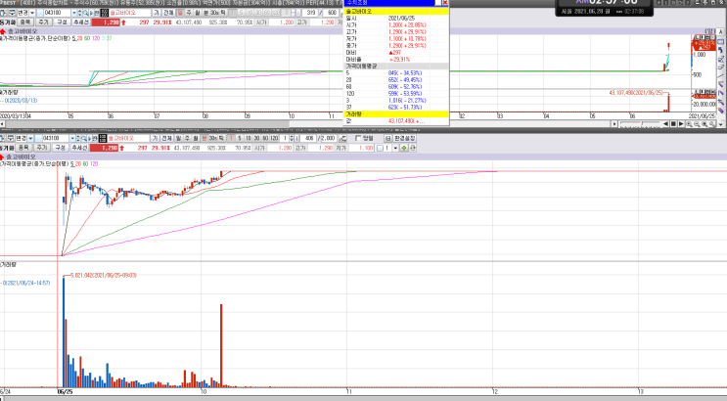Select the text annotation tool (A) in drawing toolbar
Viewport: 727px width, 401px height.
coord(720,32)
